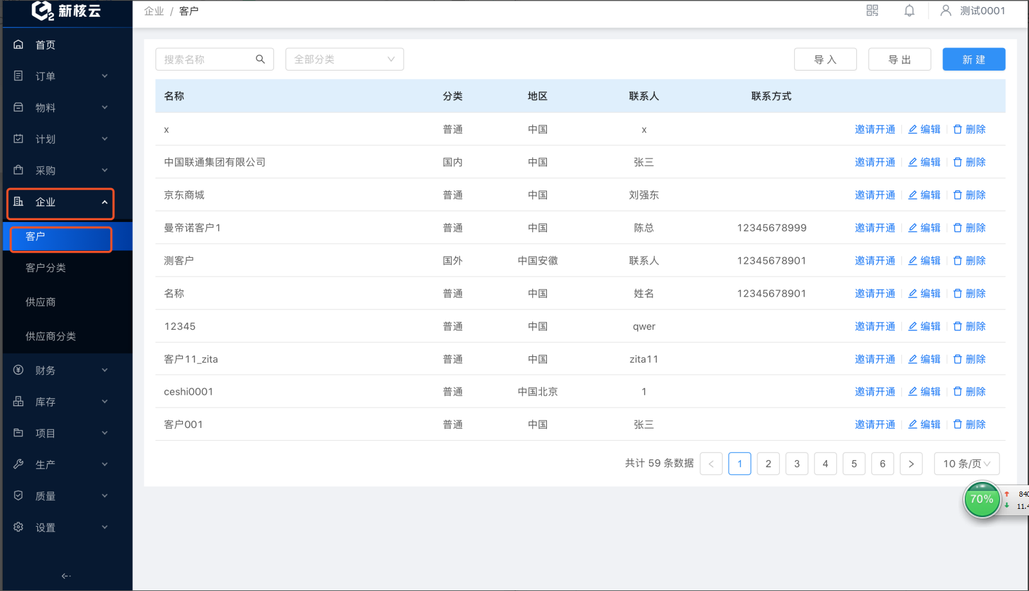
Task: Click the user avatar icon
Action: [x=946, y=10]
